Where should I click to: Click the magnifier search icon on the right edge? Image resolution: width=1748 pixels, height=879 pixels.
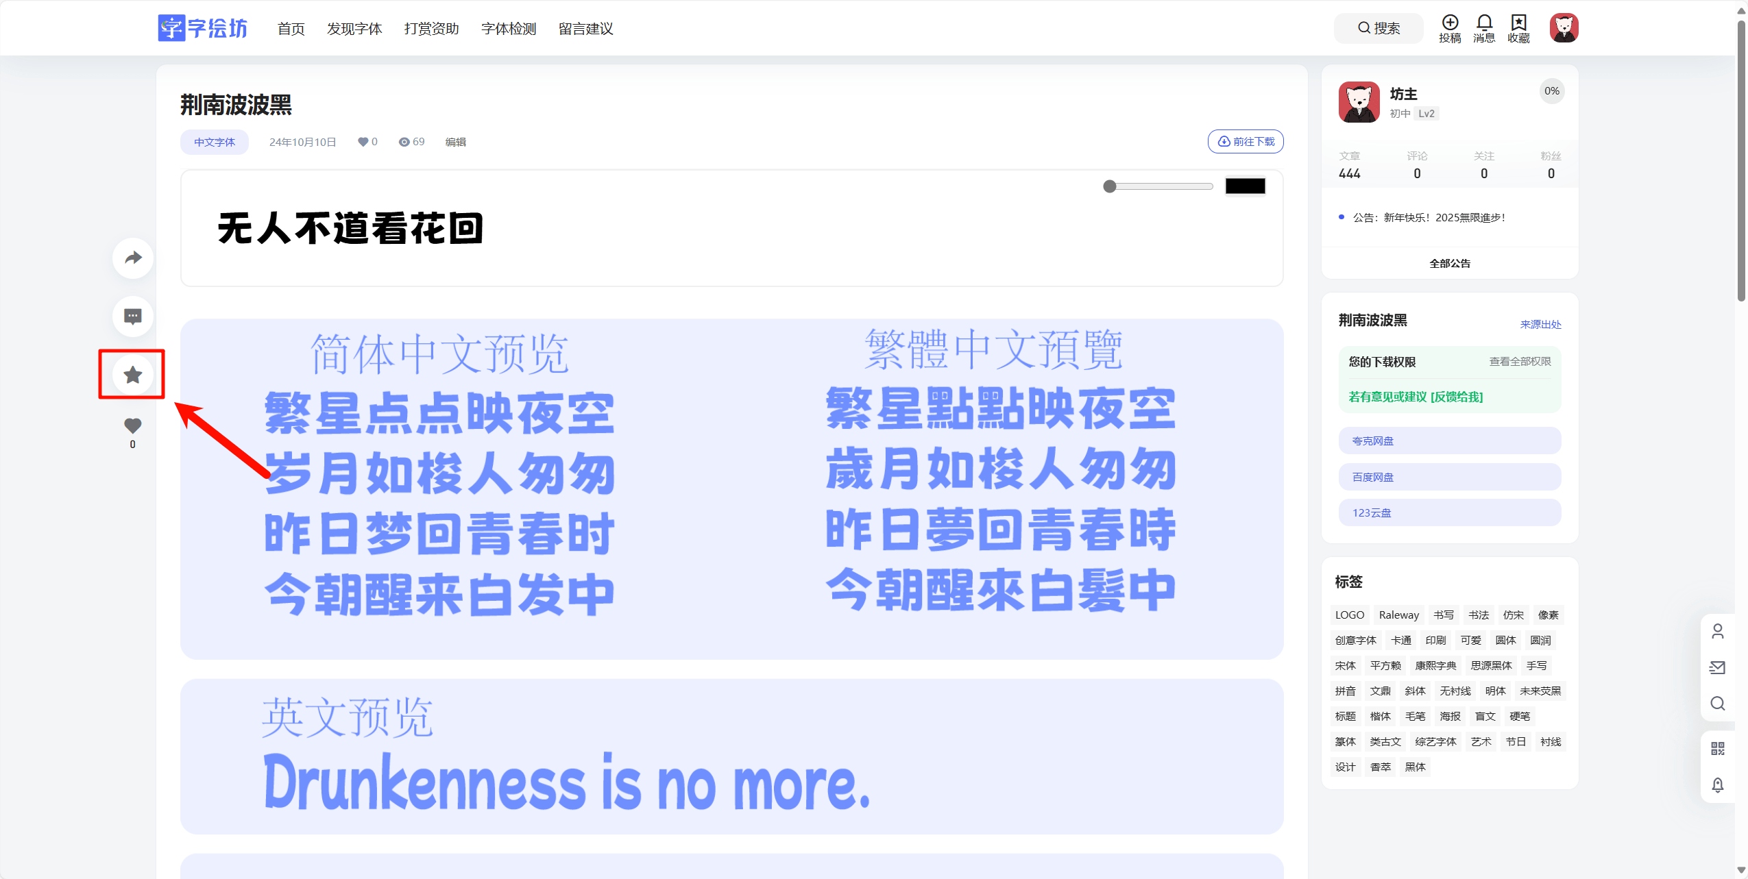click(x=1719, y=704)
